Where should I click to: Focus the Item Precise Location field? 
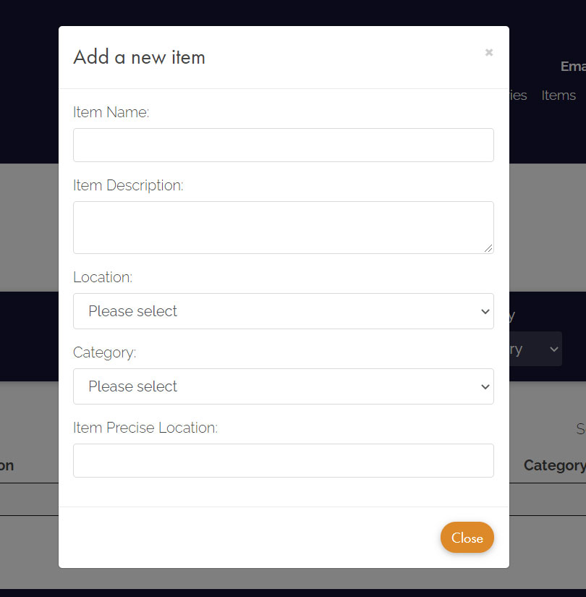coord(283,460)
